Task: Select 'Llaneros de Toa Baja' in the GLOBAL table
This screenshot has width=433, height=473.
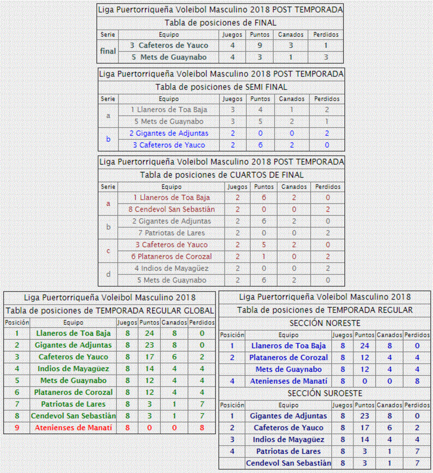Action: point(73,333)
